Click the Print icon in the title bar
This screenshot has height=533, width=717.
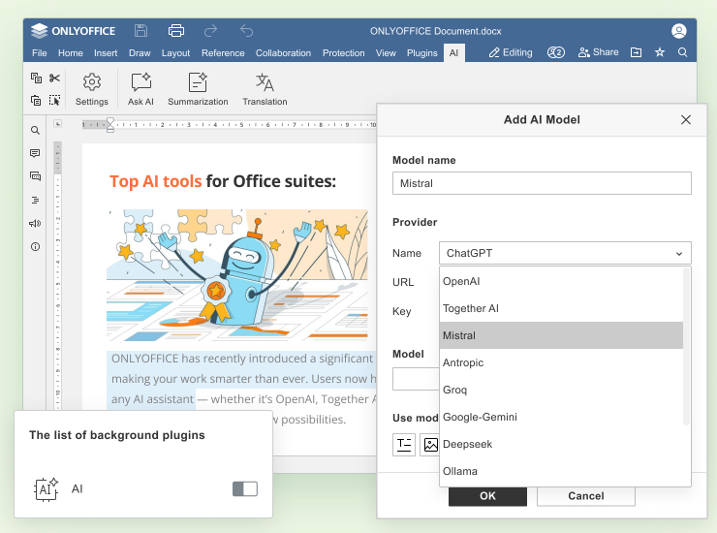click(x=176, y=31)
